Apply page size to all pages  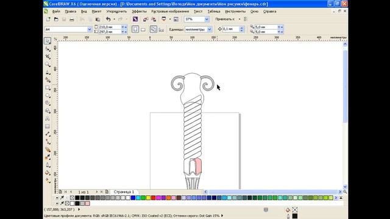pyautogui.click(x=154, y=29)
